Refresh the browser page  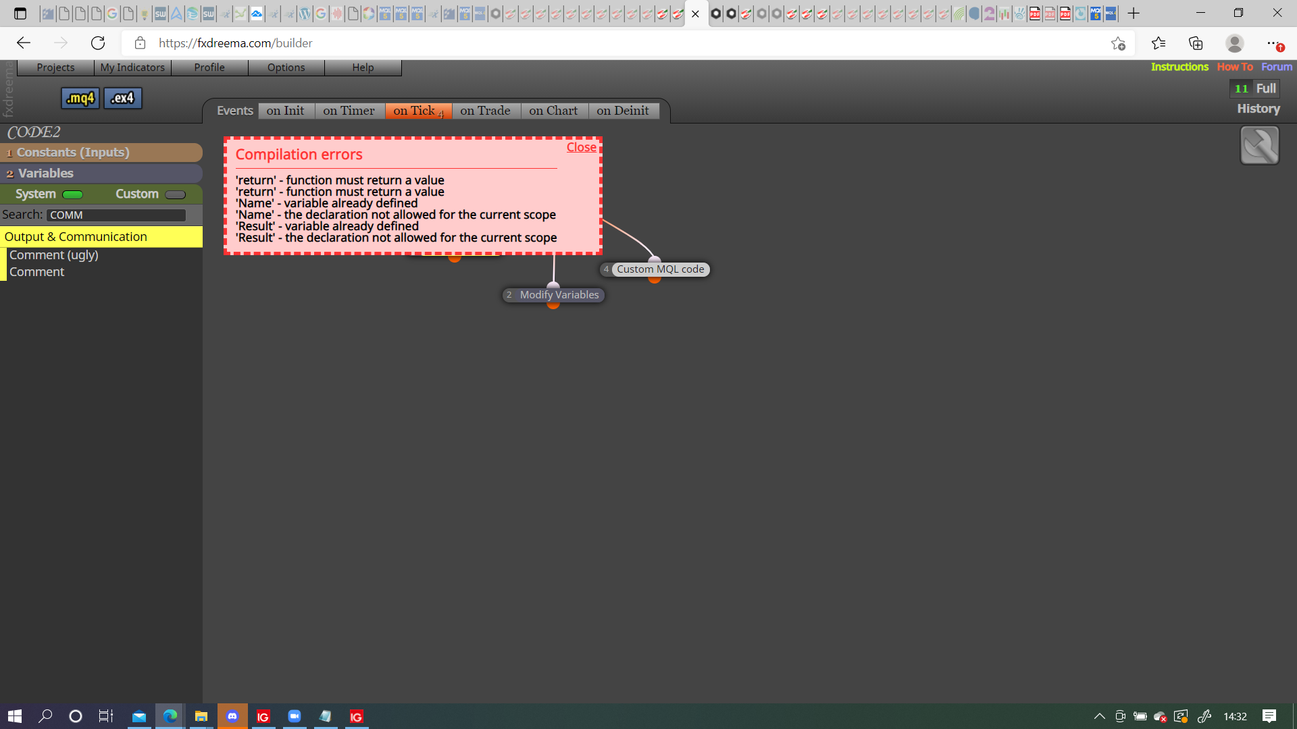98,43
